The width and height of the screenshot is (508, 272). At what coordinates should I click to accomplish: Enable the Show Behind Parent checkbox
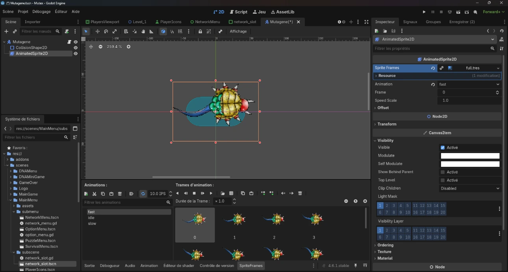click(x=443, y=172)
